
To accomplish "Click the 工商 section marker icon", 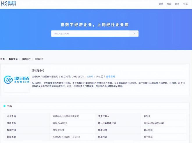I will click(4, 106).
